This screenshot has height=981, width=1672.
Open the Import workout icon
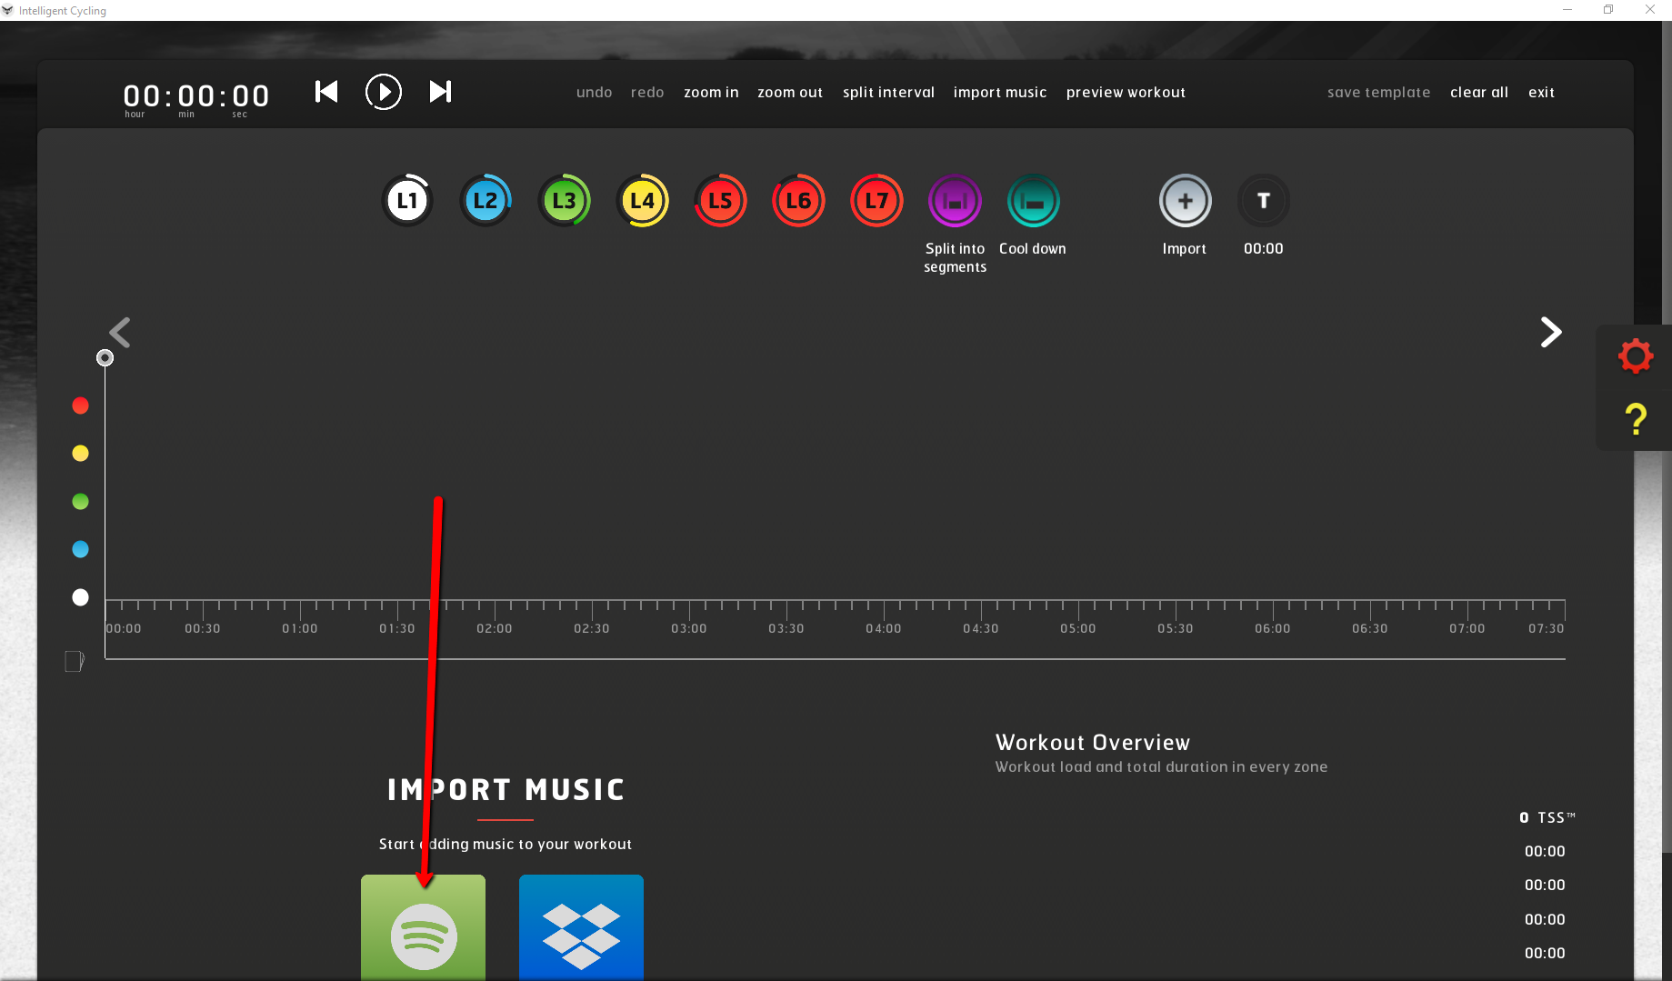(x=1185, y=201)
